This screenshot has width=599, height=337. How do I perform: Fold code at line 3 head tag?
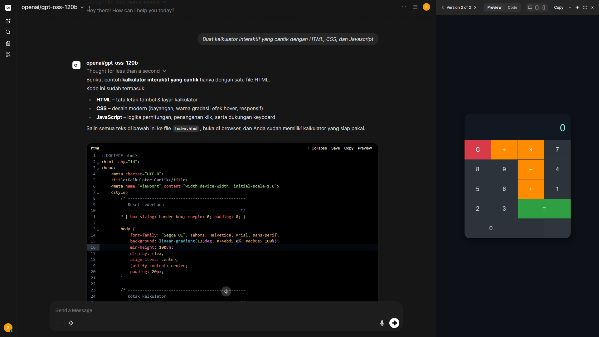click(x=98, y=169)
